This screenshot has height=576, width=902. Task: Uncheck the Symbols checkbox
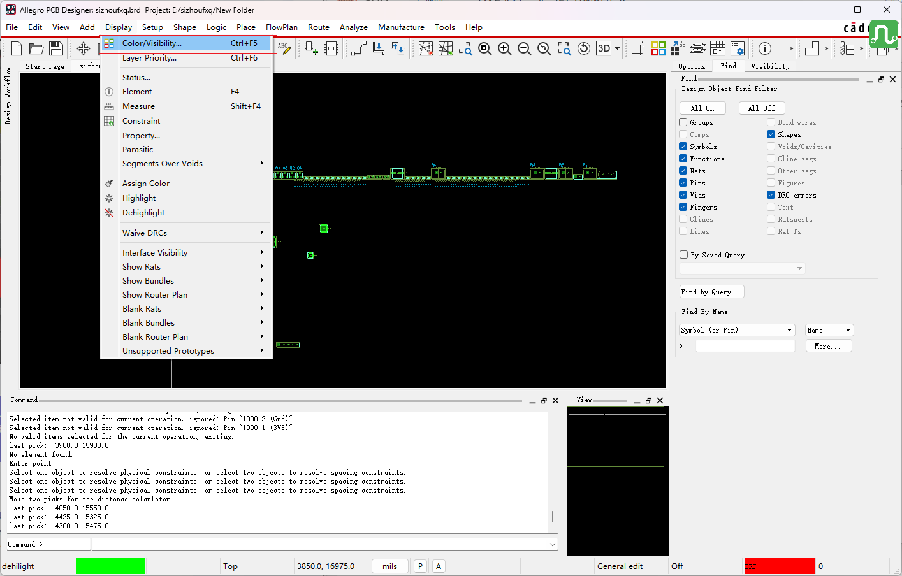tap(683, 147)
